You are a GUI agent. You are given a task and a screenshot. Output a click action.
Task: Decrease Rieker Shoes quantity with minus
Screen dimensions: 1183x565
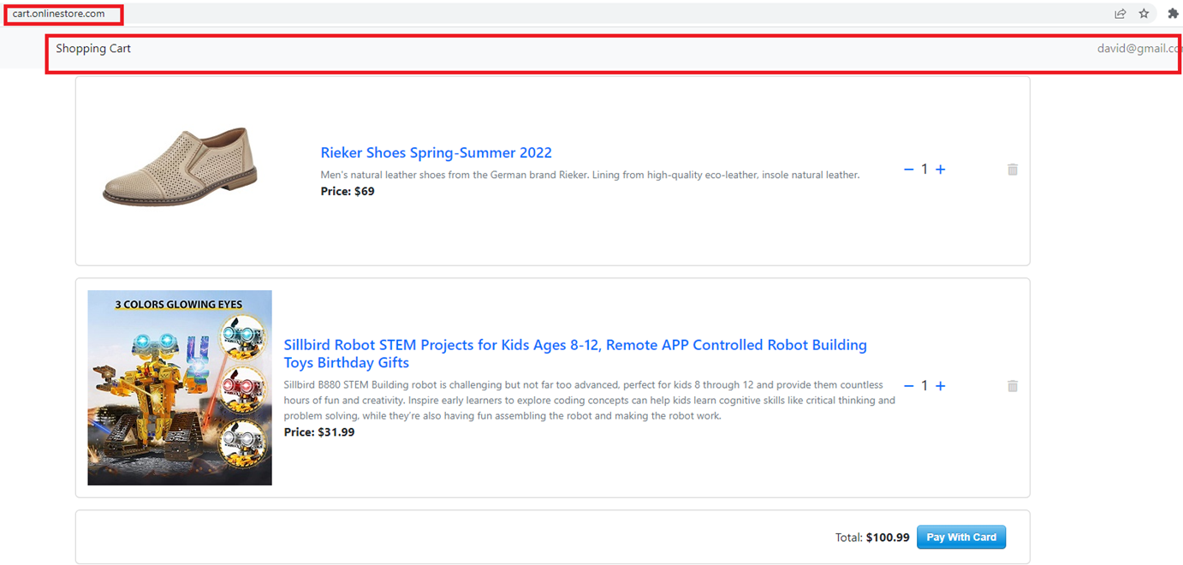click(x=909, y=169)
